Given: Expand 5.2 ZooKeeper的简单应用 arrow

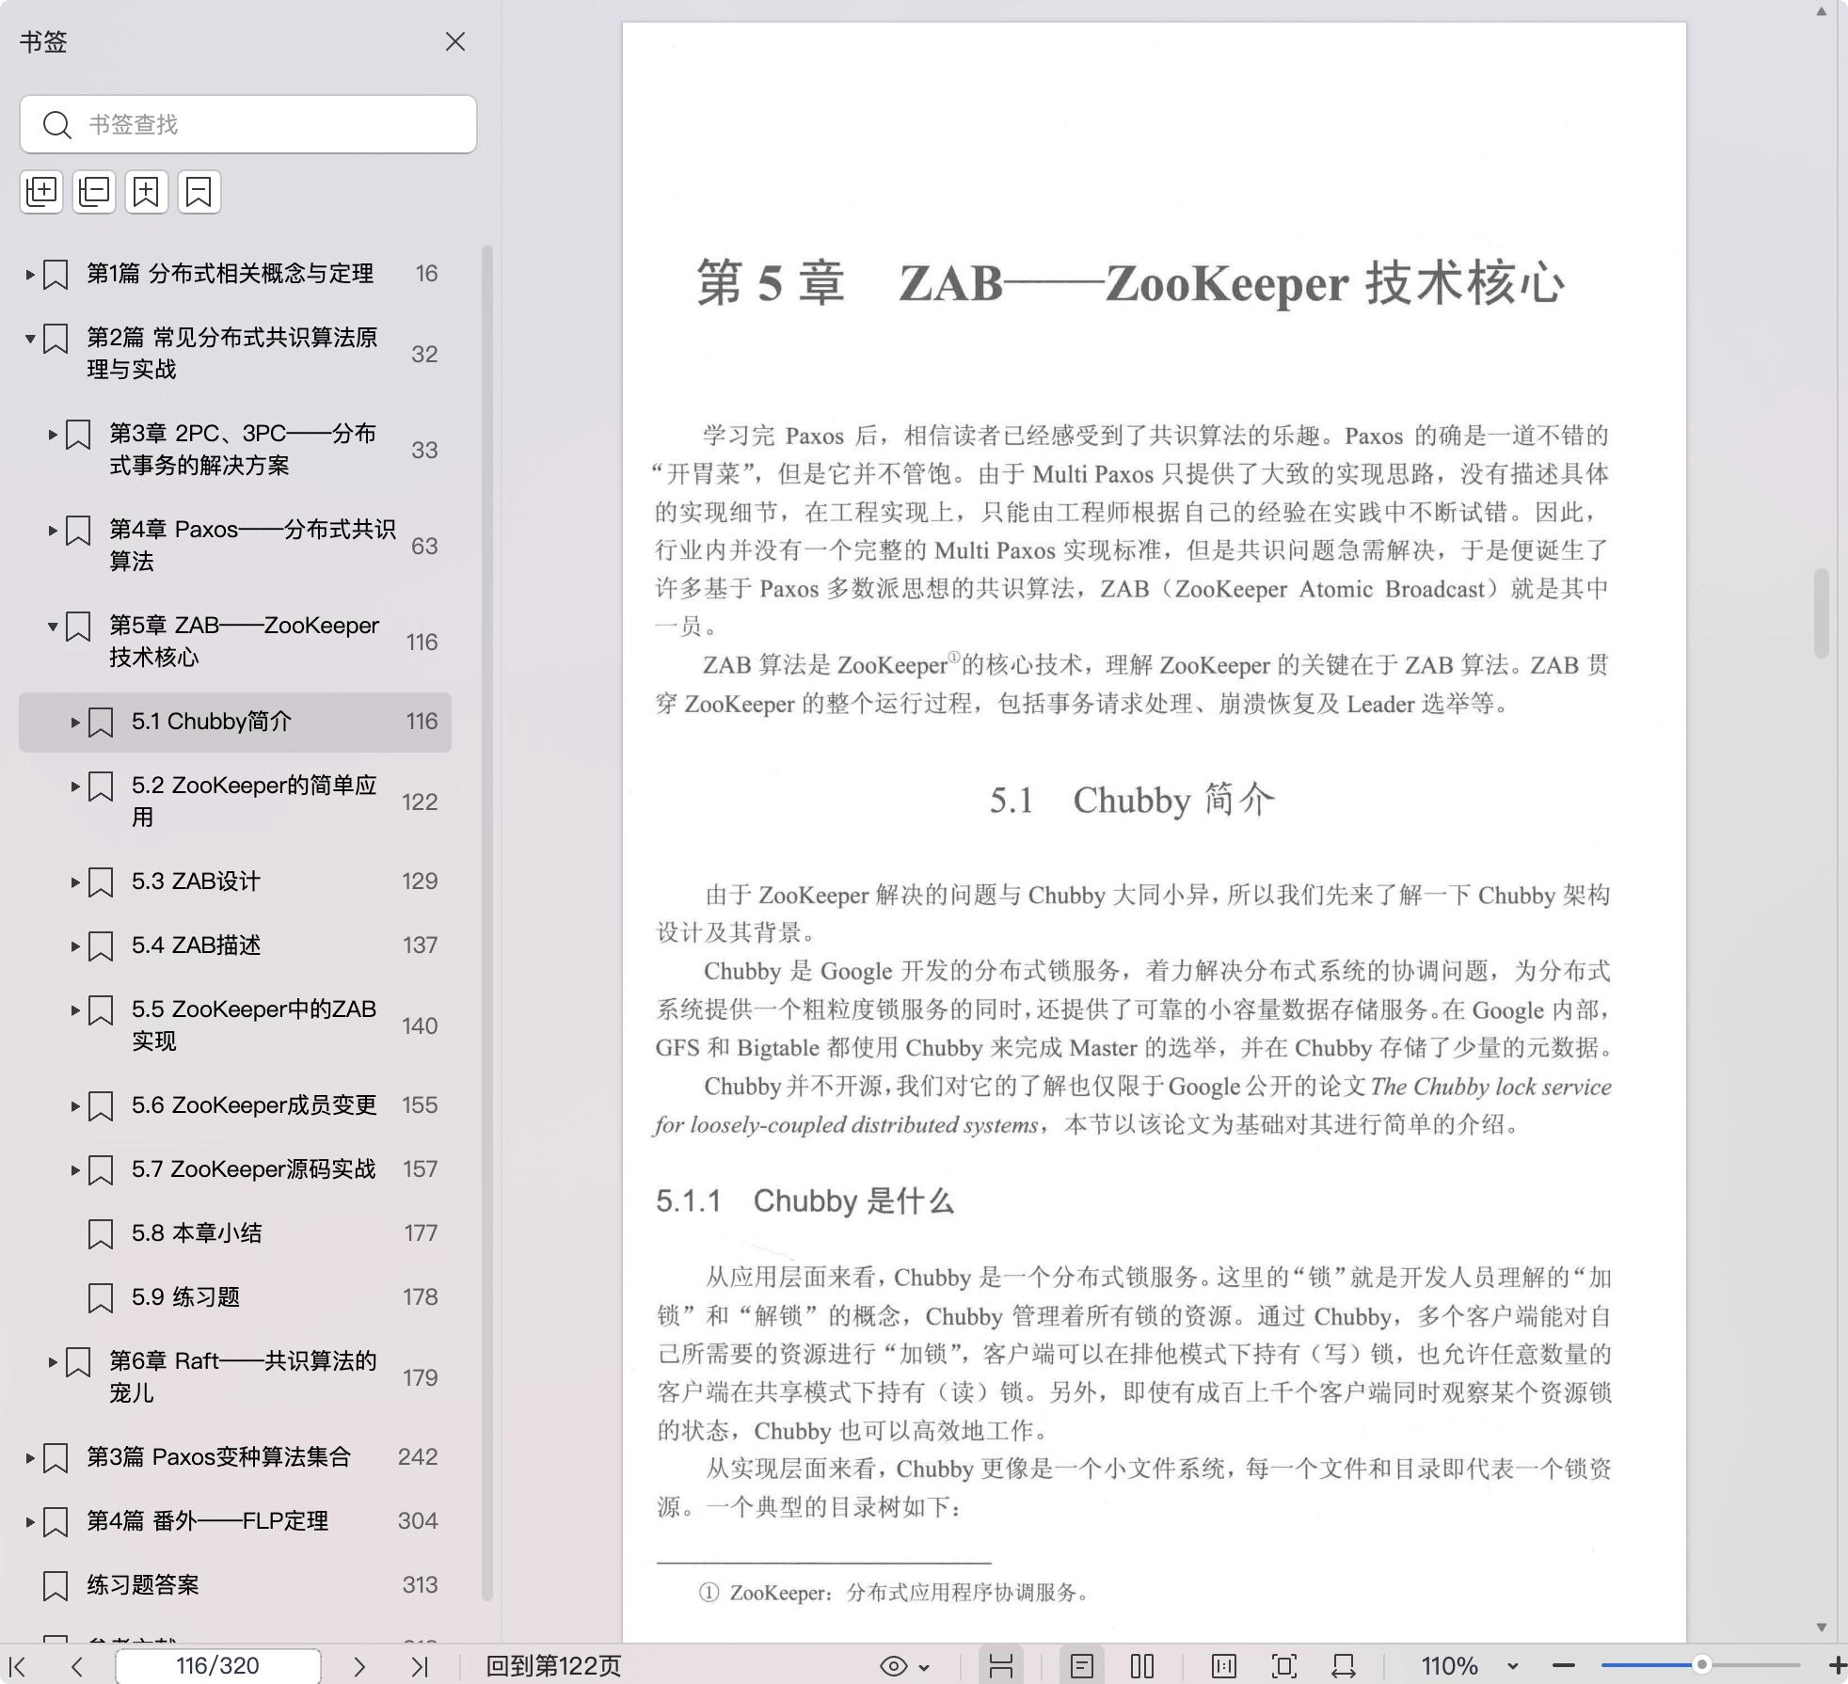Looking at the screenshot, I should click(x=75, y=786).
